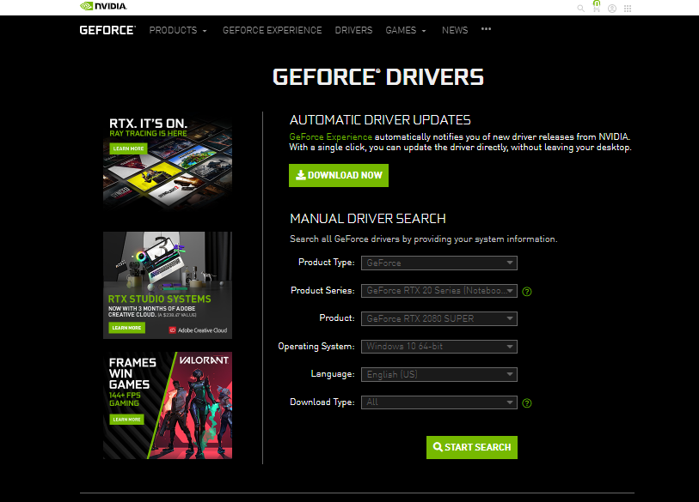Click the Start Search button

click(472, 447)
